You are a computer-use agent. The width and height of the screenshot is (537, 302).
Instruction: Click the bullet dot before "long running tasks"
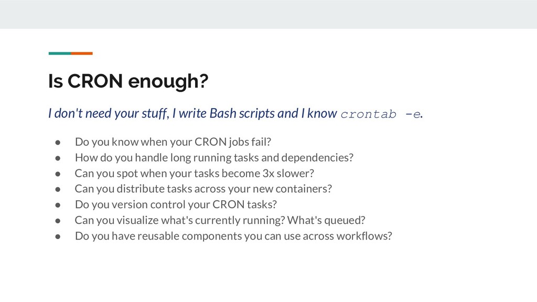[58, 158]
